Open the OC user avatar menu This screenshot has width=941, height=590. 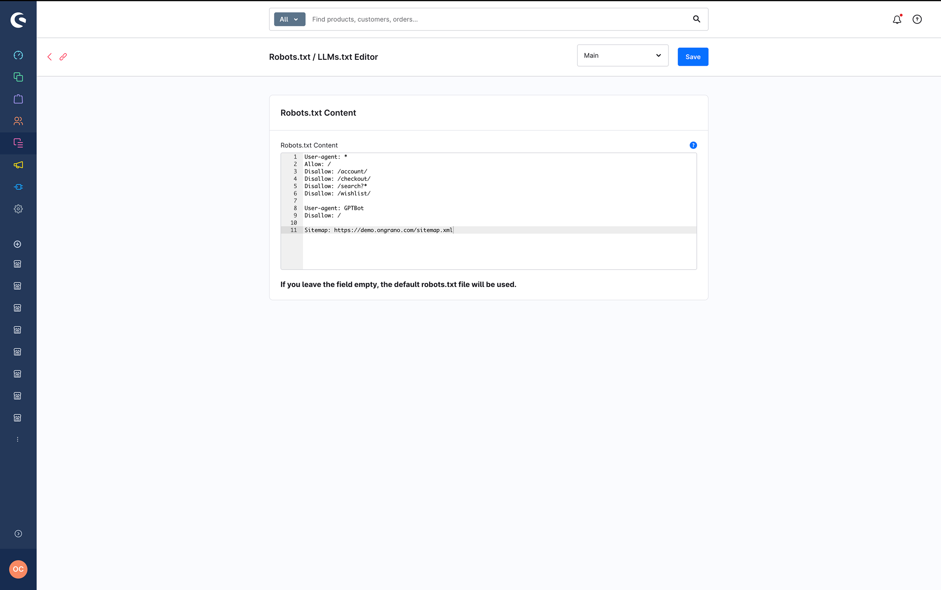pos(18,569)
